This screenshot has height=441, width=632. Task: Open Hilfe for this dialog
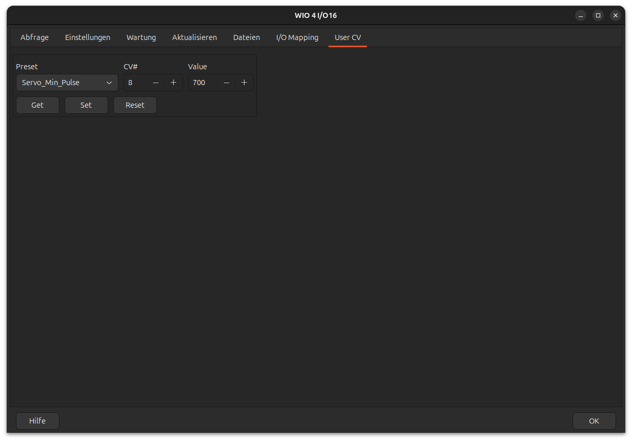(37, 421)
